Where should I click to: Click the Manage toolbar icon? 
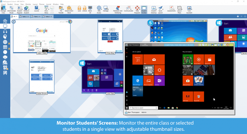click(x=106, y=9)
